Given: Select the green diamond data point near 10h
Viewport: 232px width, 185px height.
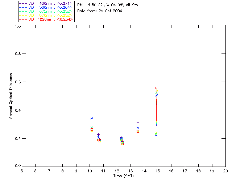Looking at the screenshot, I should [x=92, y=127].
